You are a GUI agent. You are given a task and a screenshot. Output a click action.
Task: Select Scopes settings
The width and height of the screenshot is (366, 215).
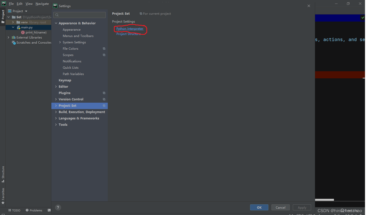pyautogui.click(x=68, y=55)
